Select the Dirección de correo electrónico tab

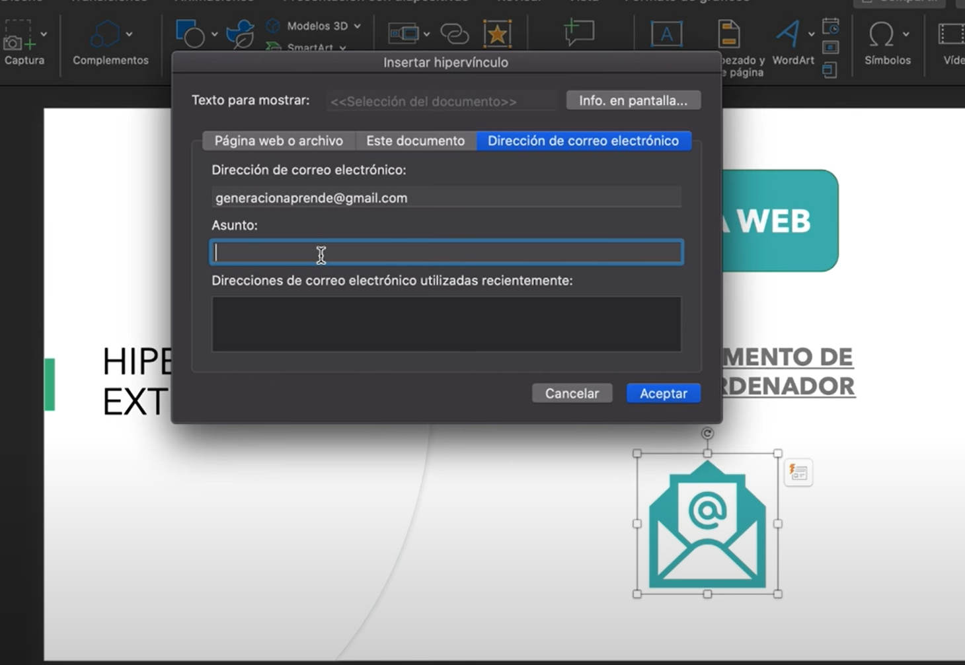point(584,141)
